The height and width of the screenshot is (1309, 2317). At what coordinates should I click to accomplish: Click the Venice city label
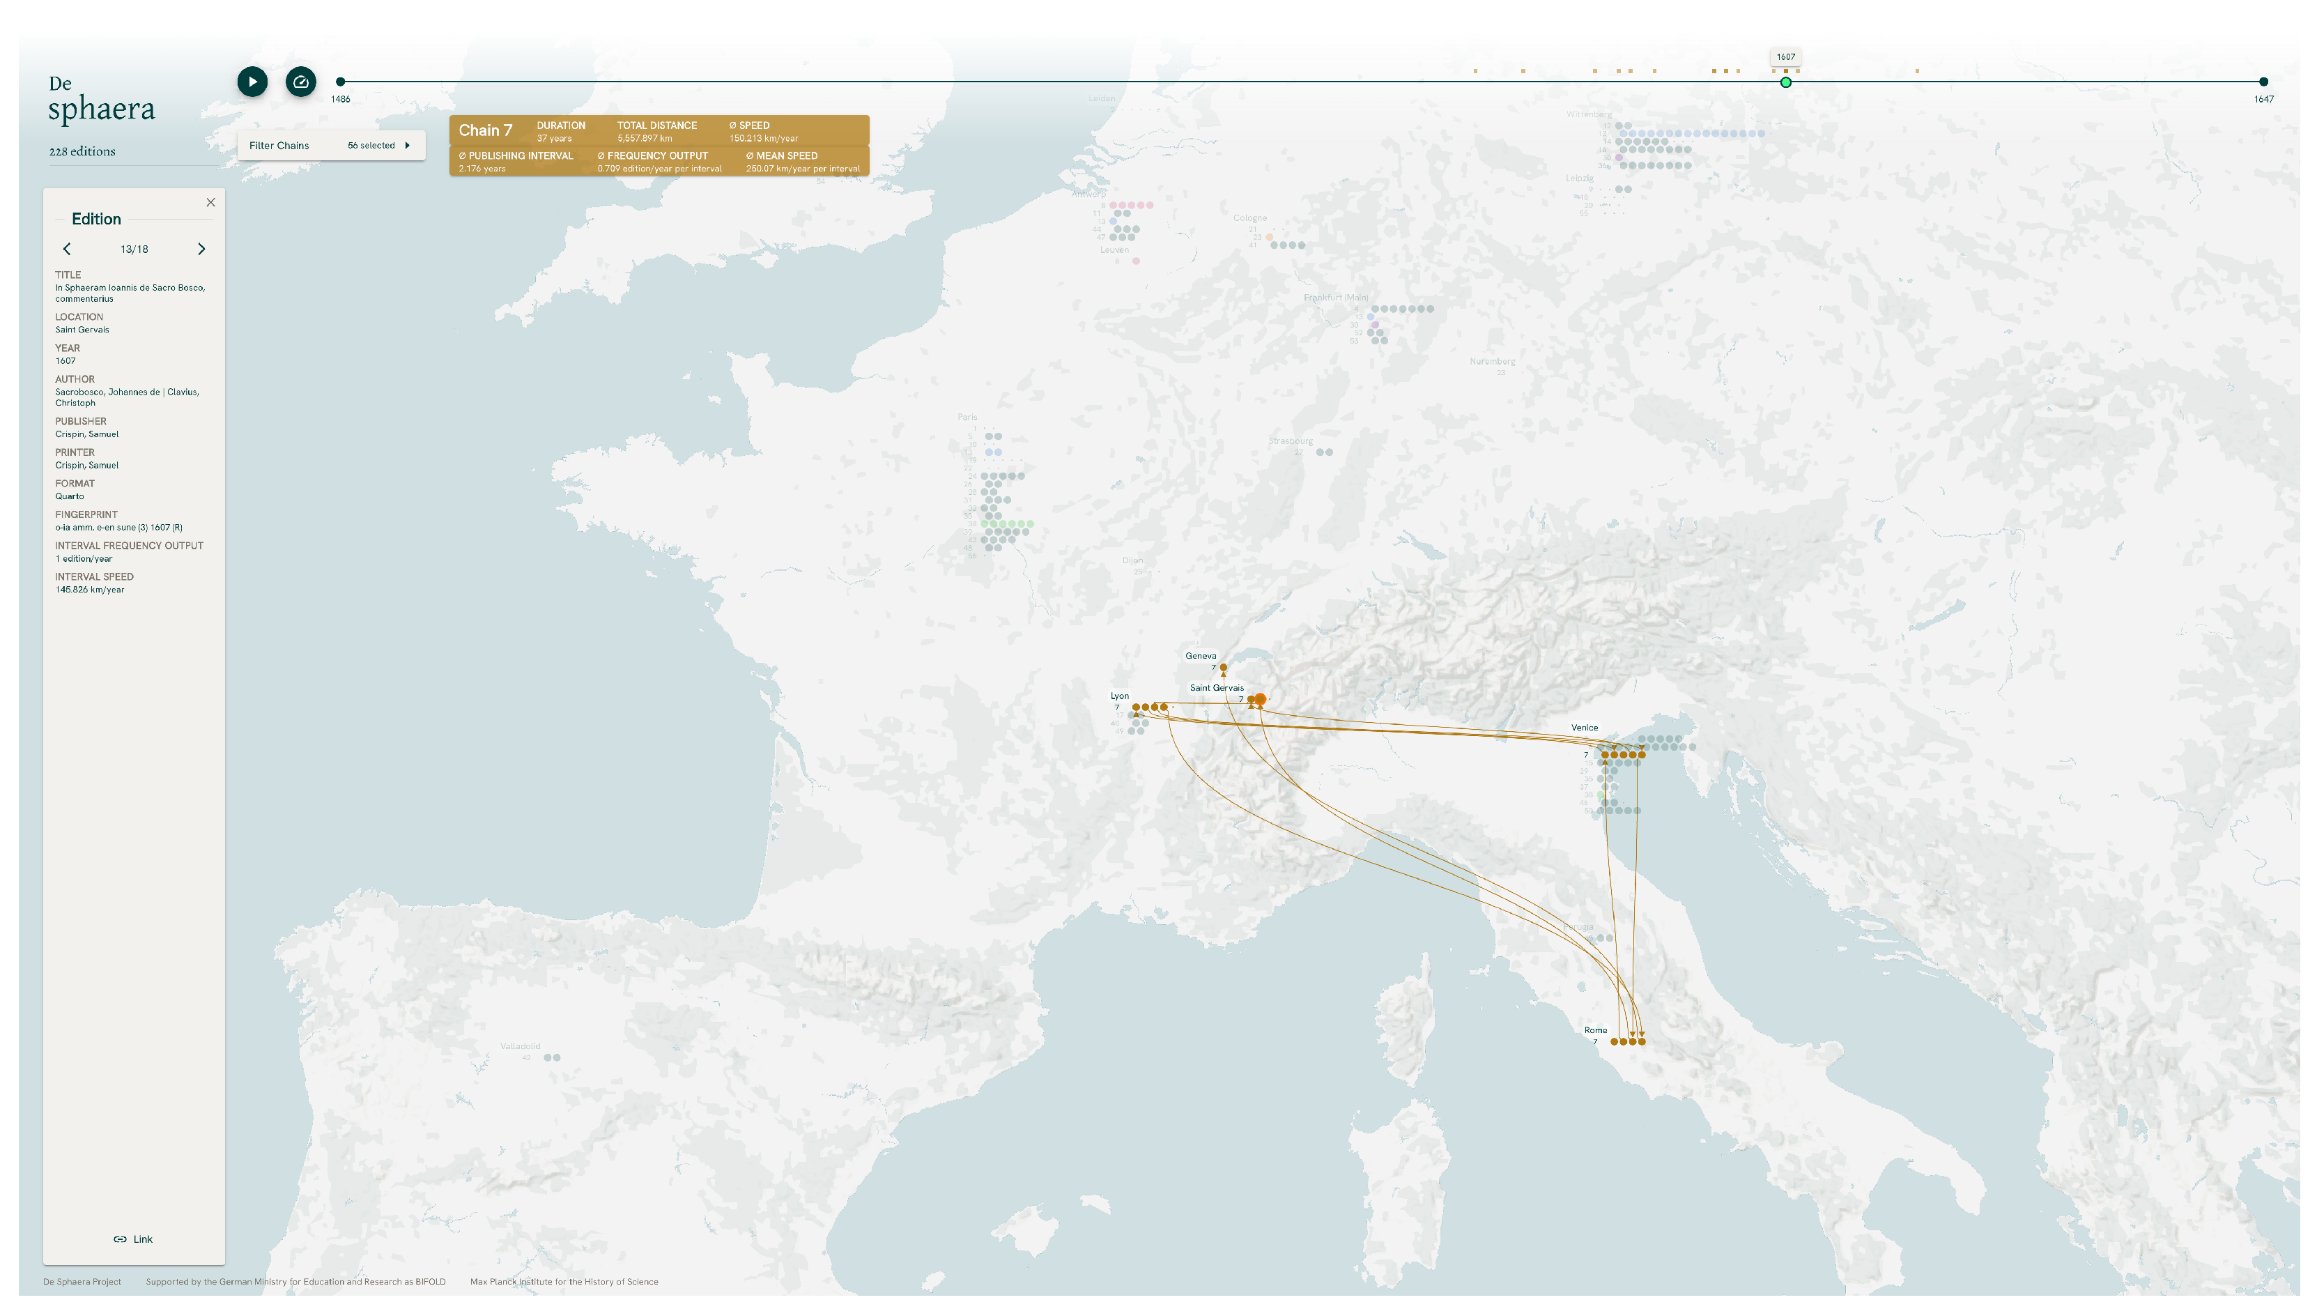(1584, 728)
